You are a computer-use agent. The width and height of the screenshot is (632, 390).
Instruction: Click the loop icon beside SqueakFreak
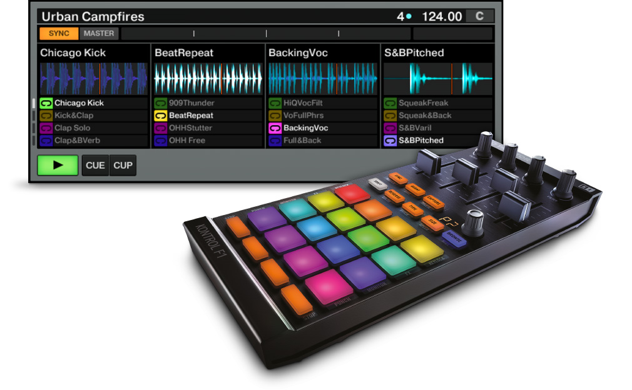[390, 103]
